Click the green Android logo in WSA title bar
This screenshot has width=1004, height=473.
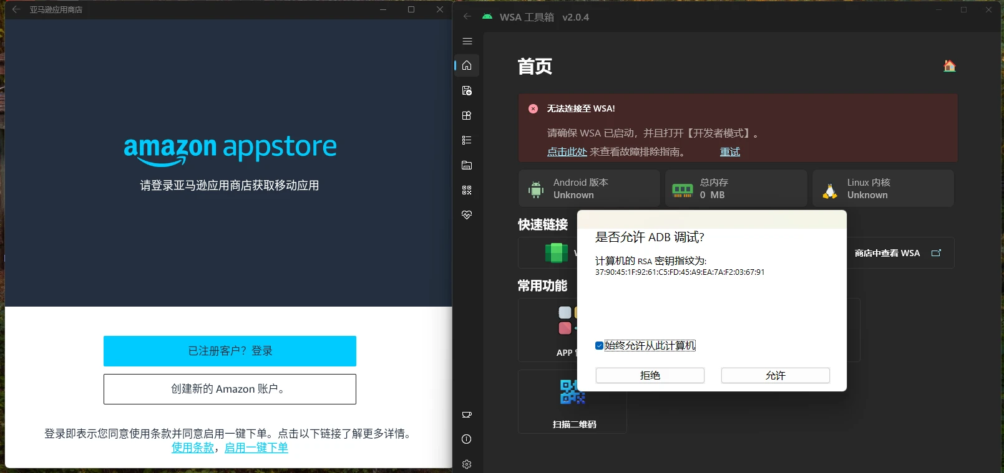point(487,17)
